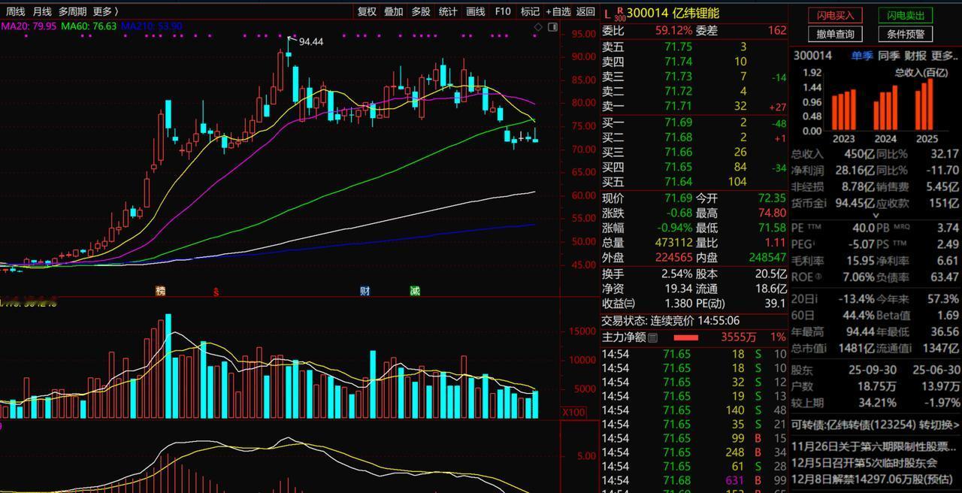The image size is (962, 493).
Task: Click the 买五 bid price 71.64
Action: tap(678, 181)
